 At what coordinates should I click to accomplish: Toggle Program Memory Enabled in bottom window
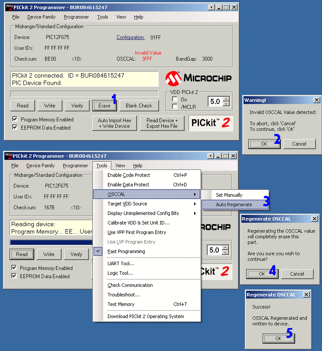14,268
